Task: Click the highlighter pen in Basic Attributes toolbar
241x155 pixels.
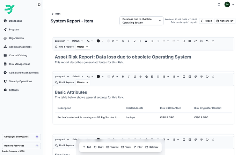Action: click(x=113, y=77)
